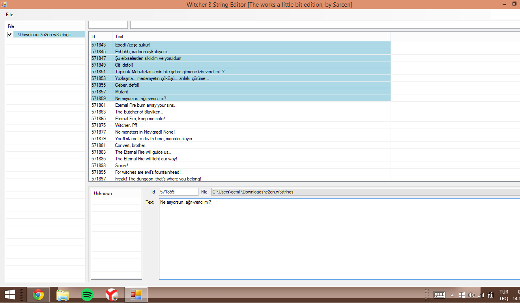Select row Freak! The dungeon, that's where you belong!
Image resolution: width=520 pixels, height=303 pixels.
point(240,178)
